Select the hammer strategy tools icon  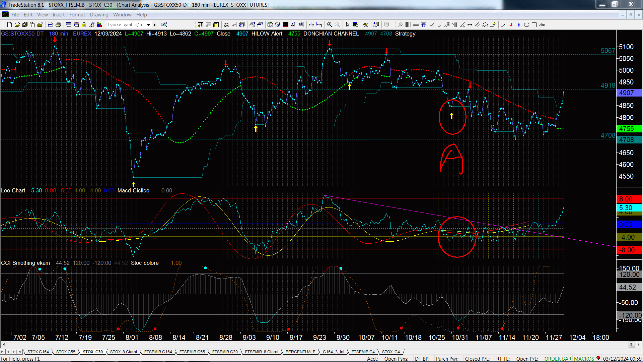coord(366,25)
